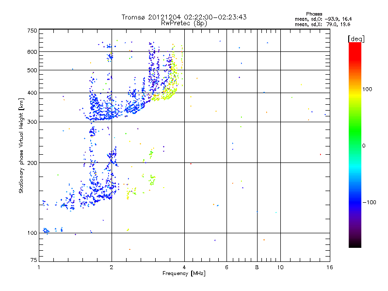Click the '100' y-axis tick label
The width and height of the screenshot is (388, 291).
tap(32, 233)
